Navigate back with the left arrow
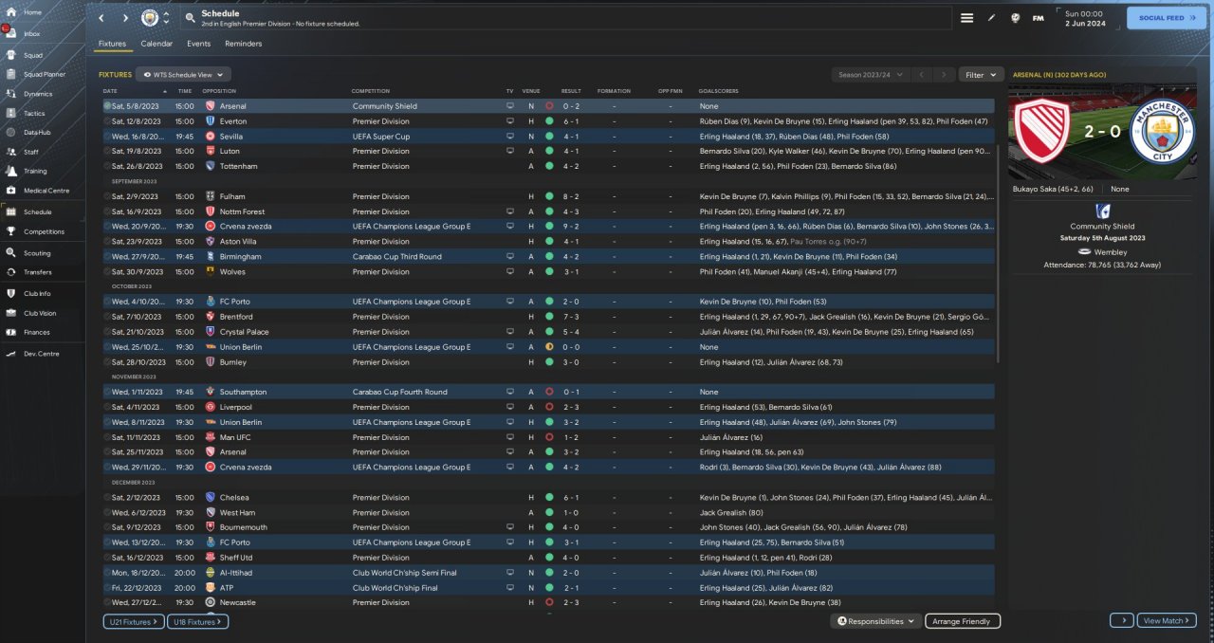The width and height of the screenshot is (1214, 643). [101, 18]
